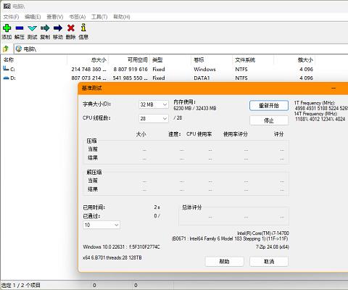The image size is (348, 290).
Task: Minimize the benchmark dialog
Action: tap(333, 88)
